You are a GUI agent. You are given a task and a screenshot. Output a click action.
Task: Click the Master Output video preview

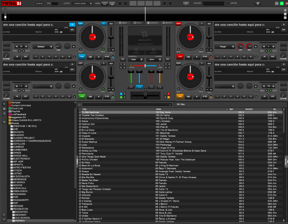145,36
